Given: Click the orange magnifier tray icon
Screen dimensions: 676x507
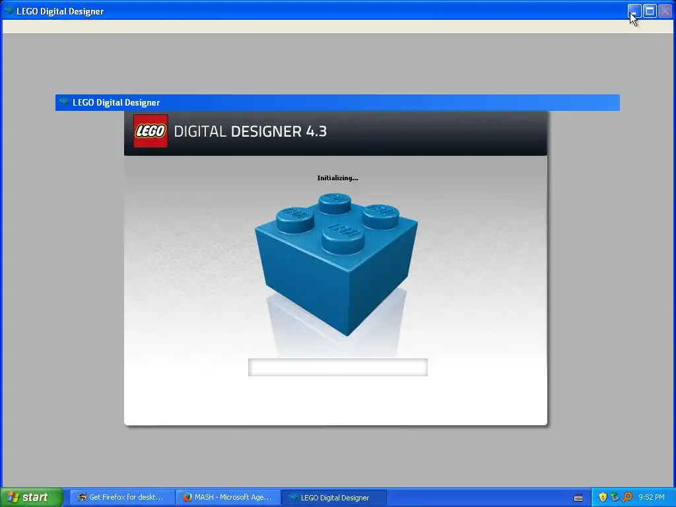Looking at the screenshot, I should [x=627, y=497].
